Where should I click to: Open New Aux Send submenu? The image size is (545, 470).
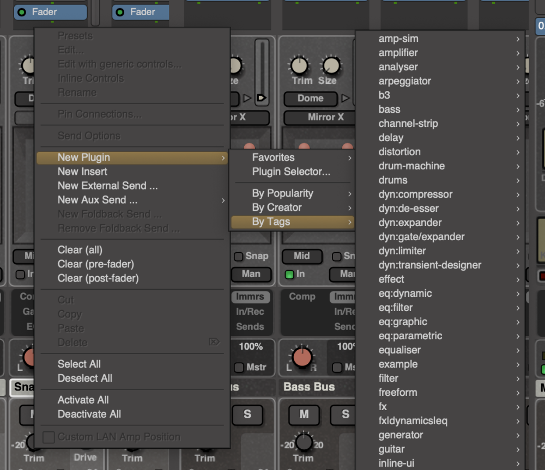132,200
